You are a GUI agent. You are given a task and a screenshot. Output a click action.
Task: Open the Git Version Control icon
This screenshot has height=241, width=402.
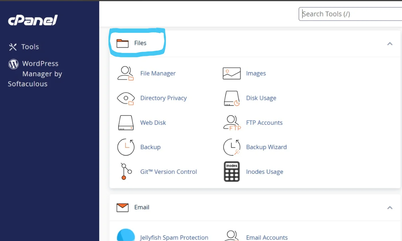[x=126, y=172]
